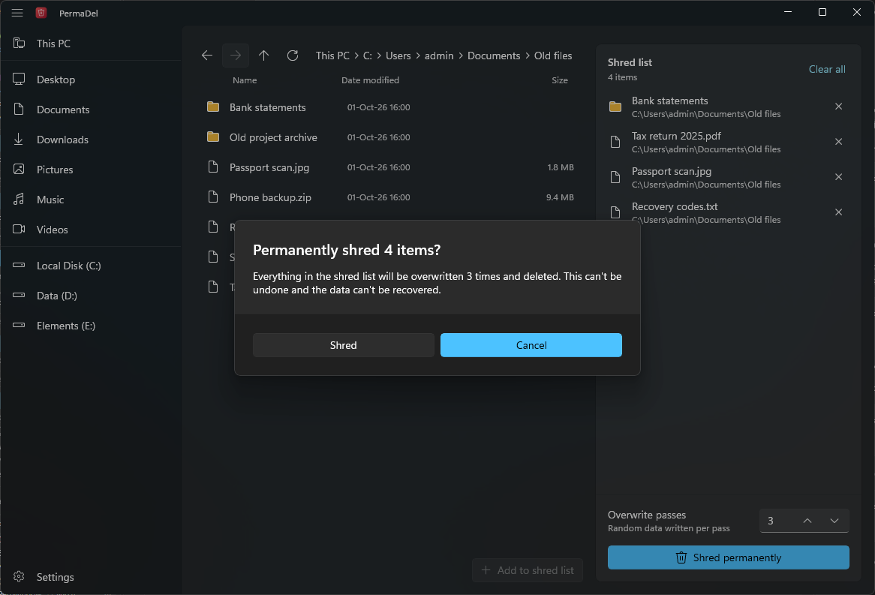This screenshot has width=875, height=595.
Task: Click Documents in the breadcrumb path
Action: pos(493,56)
